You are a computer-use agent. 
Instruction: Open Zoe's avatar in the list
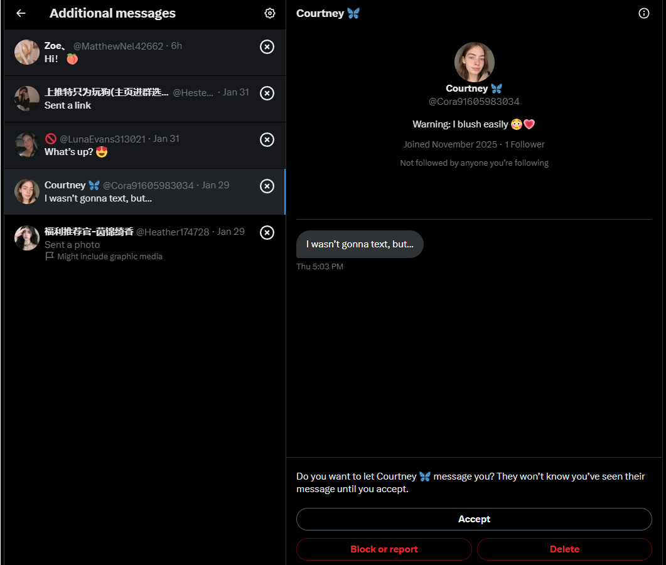pos(27,52)
